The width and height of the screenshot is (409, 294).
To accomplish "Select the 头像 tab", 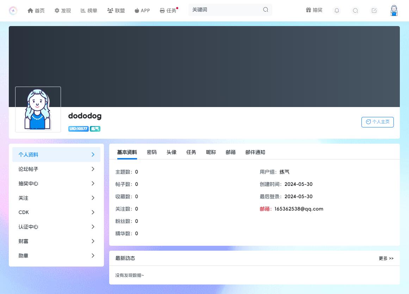I will 172,152.
